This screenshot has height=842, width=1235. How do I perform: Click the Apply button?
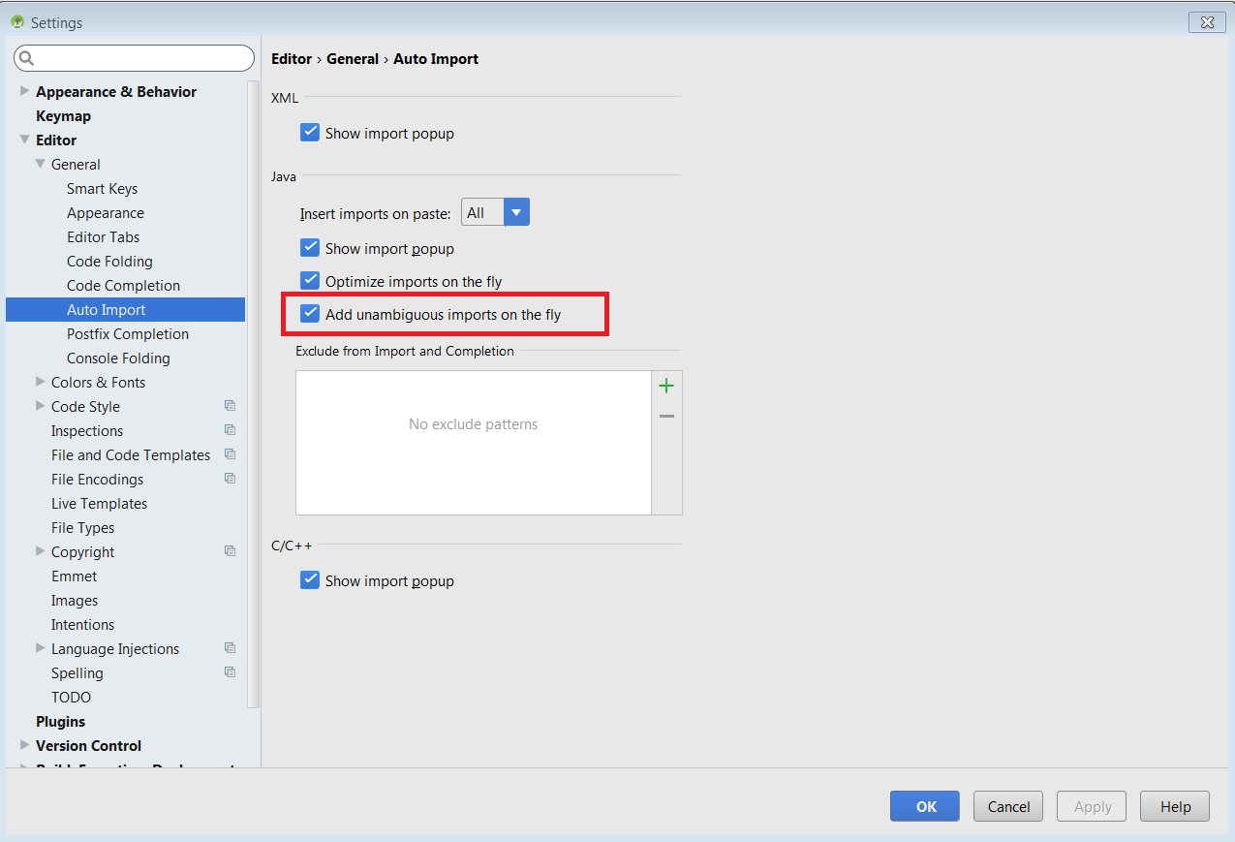(1093, 806)
